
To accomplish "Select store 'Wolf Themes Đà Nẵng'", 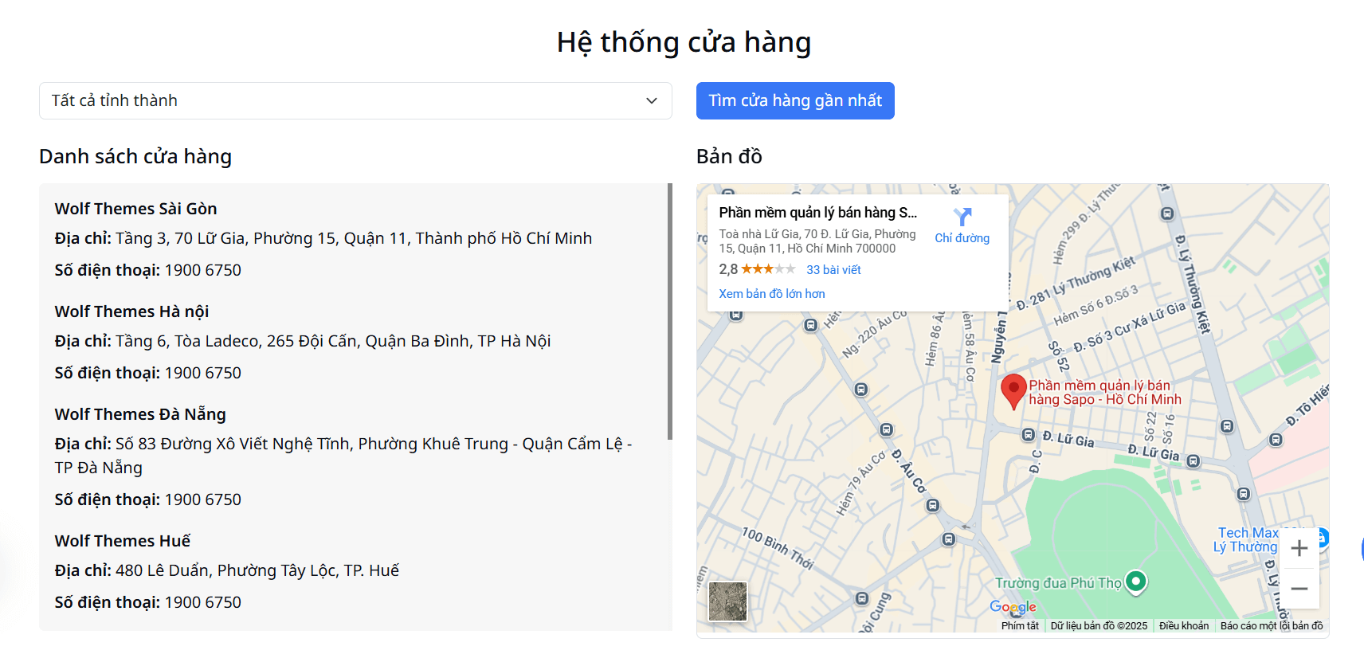I will point(140,414).
